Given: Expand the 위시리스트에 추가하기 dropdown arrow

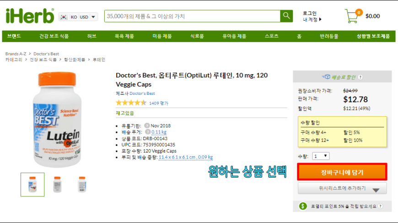Looking at the screenshot, I should (x=376, y=190).
